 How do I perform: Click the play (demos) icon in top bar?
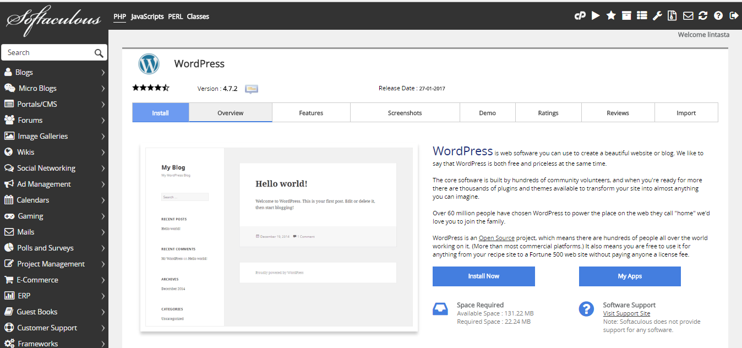596,15
